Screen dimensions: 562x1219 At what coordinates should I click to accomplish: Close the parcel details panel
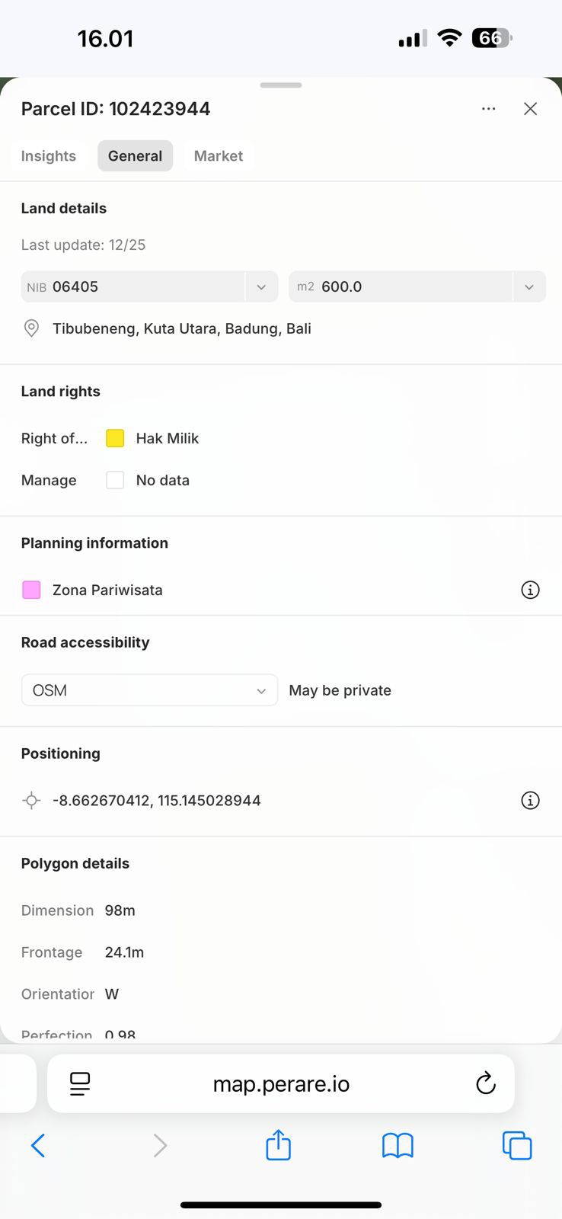pos(531,109)
